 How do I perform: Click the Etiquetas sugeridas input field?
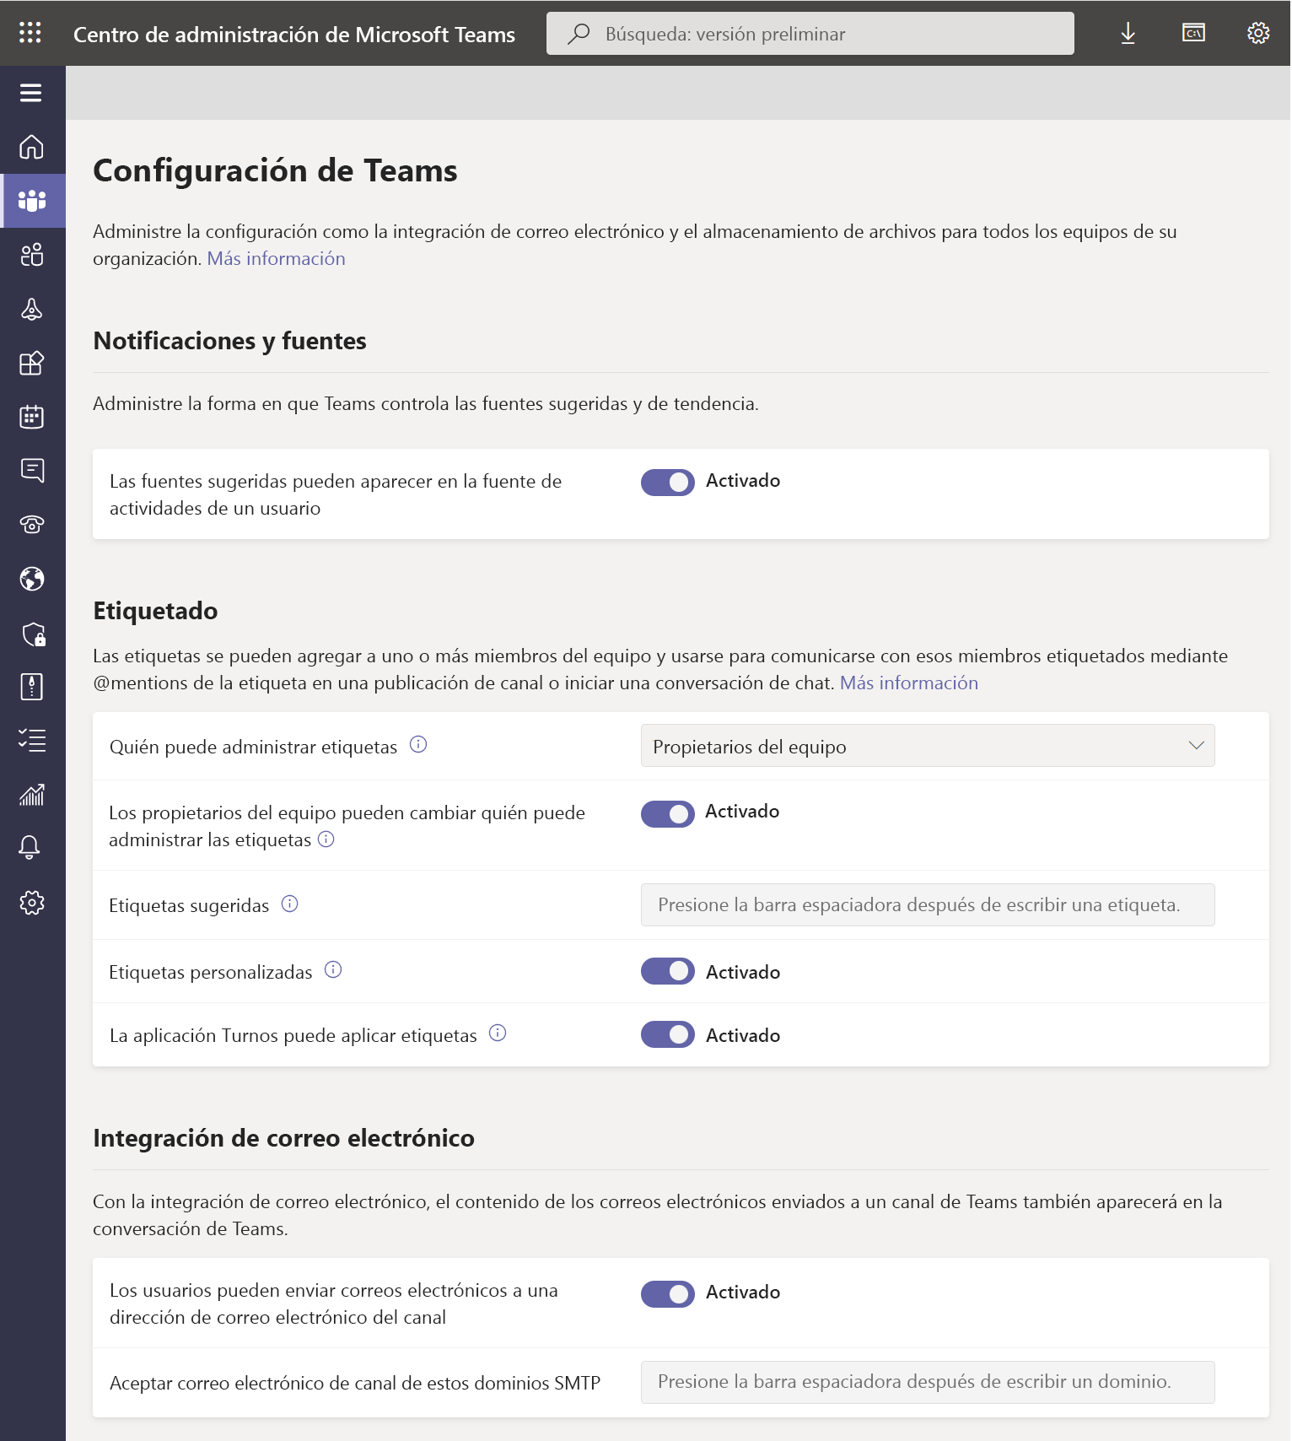point(928,904)
